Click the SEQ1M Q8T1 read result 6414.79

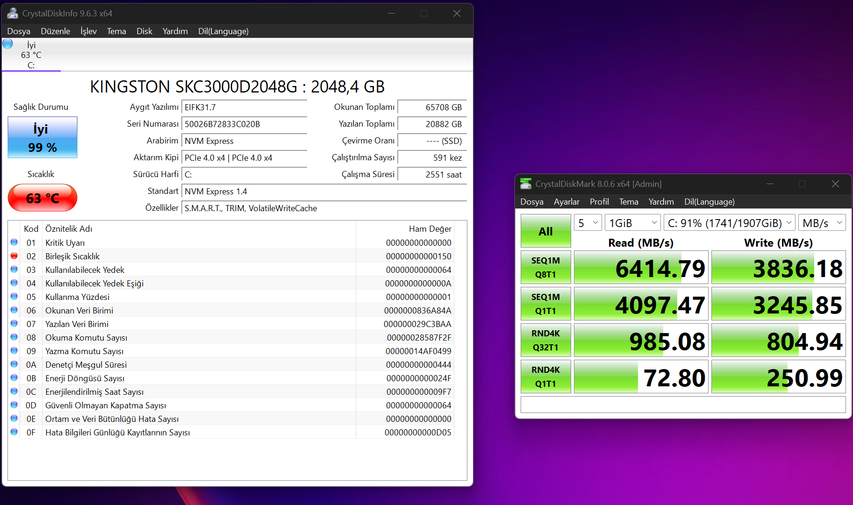(x=641, y=267)
